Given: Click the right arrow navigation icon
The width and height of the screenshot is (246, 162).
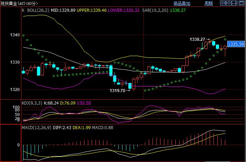Looking at the screenshot, I should (228, 3).
